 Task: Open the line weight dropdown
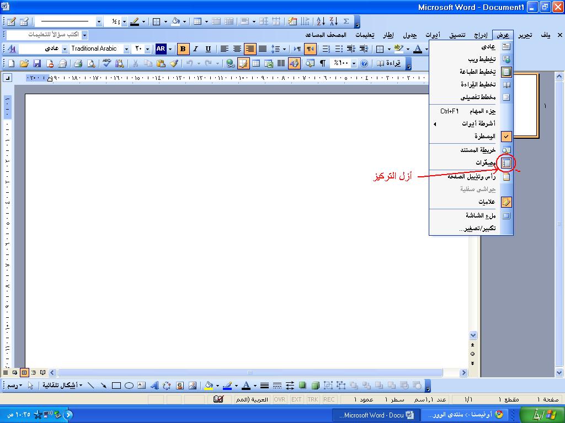click(124, 21)
